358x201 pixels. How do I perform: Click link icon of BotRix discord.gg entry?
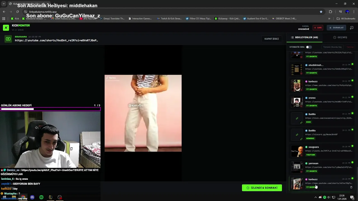click(297, 135)
